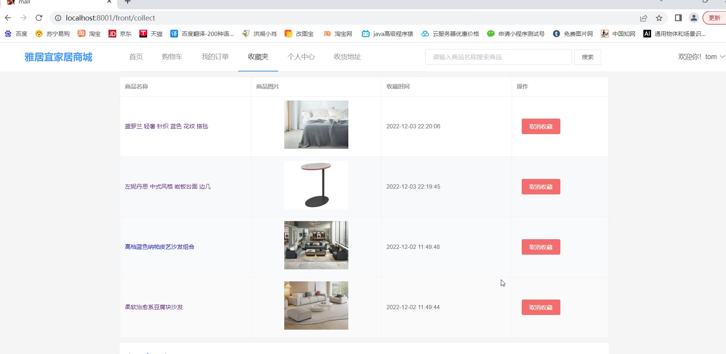The image size is (726, 354).
Task: Open 免费图片网 bookmark
Action: 573,34
